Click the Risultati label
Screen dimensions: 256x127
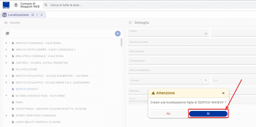tap(15, 23)
